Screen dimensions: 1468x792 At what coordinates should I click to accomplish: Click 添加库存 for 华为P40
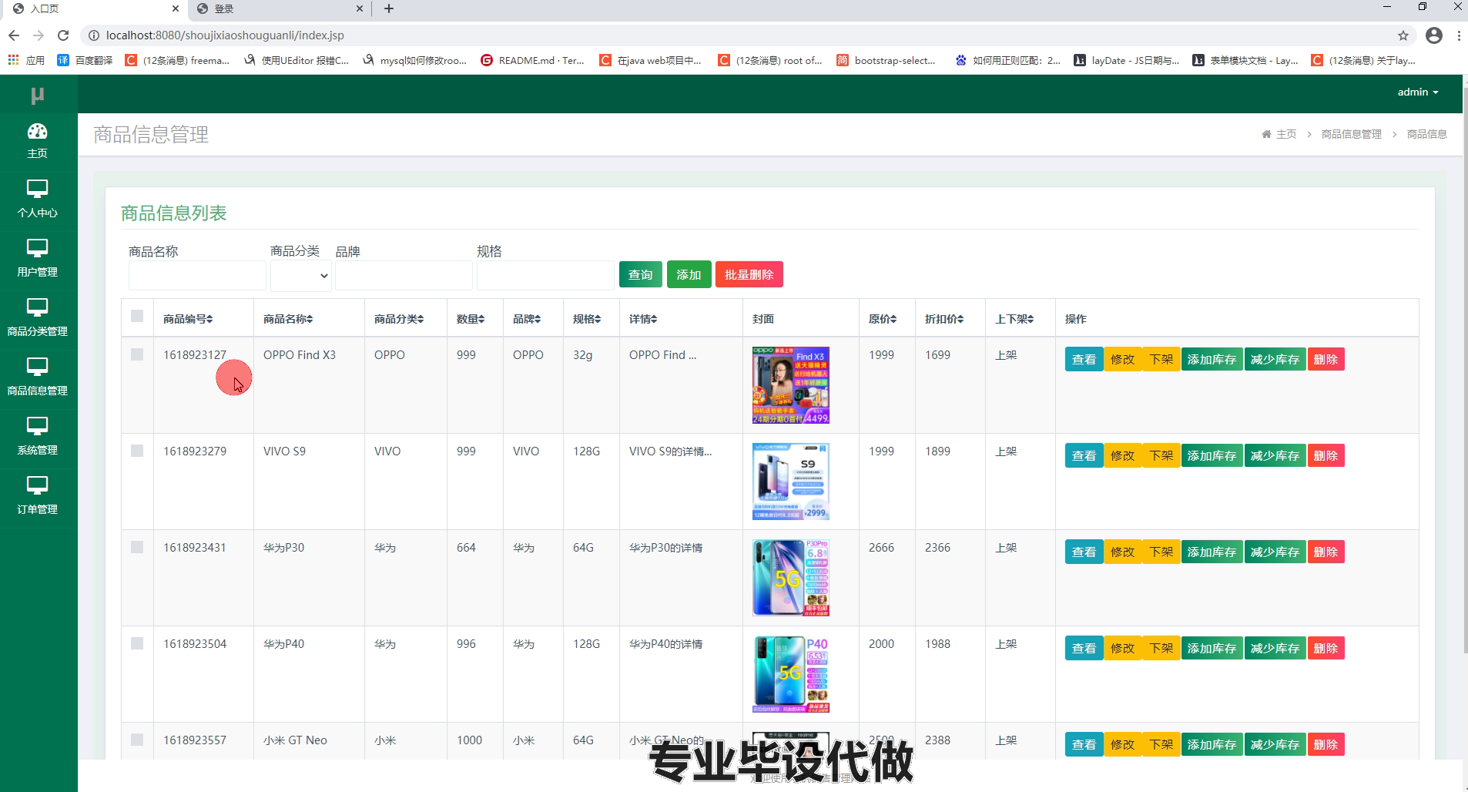[x=1212, y=649]
